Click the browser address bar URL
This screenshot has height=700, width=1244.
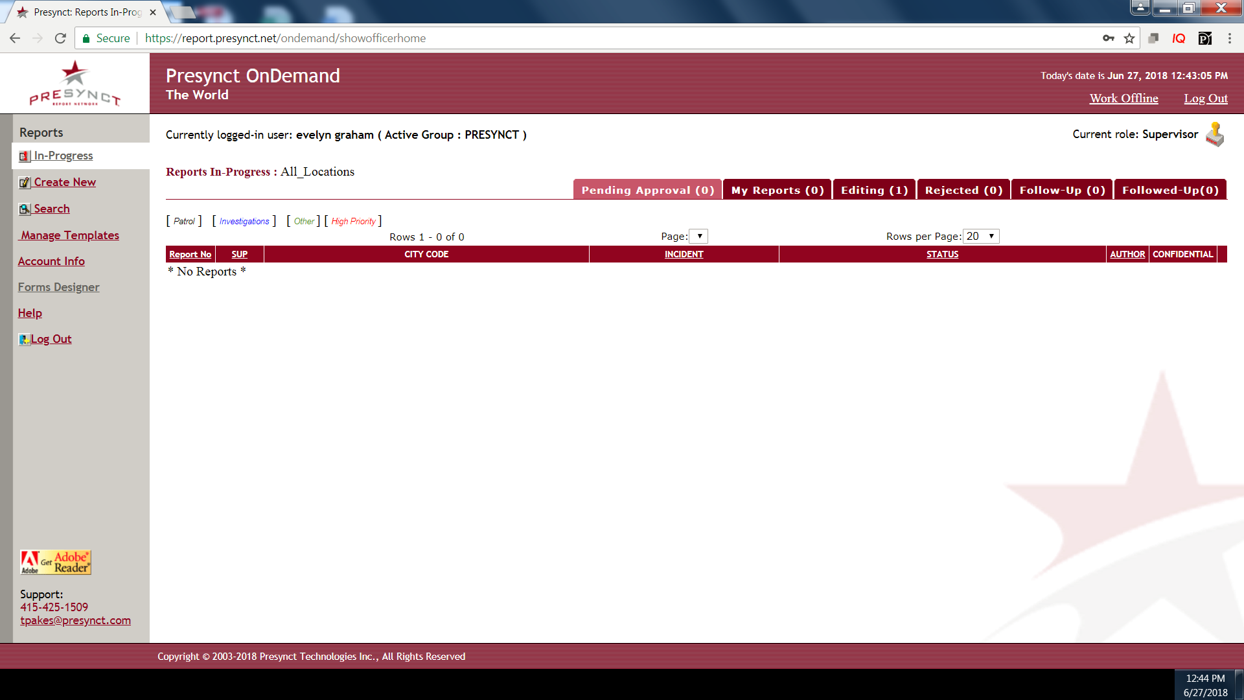pyautogui.click(x=285, y=38)
